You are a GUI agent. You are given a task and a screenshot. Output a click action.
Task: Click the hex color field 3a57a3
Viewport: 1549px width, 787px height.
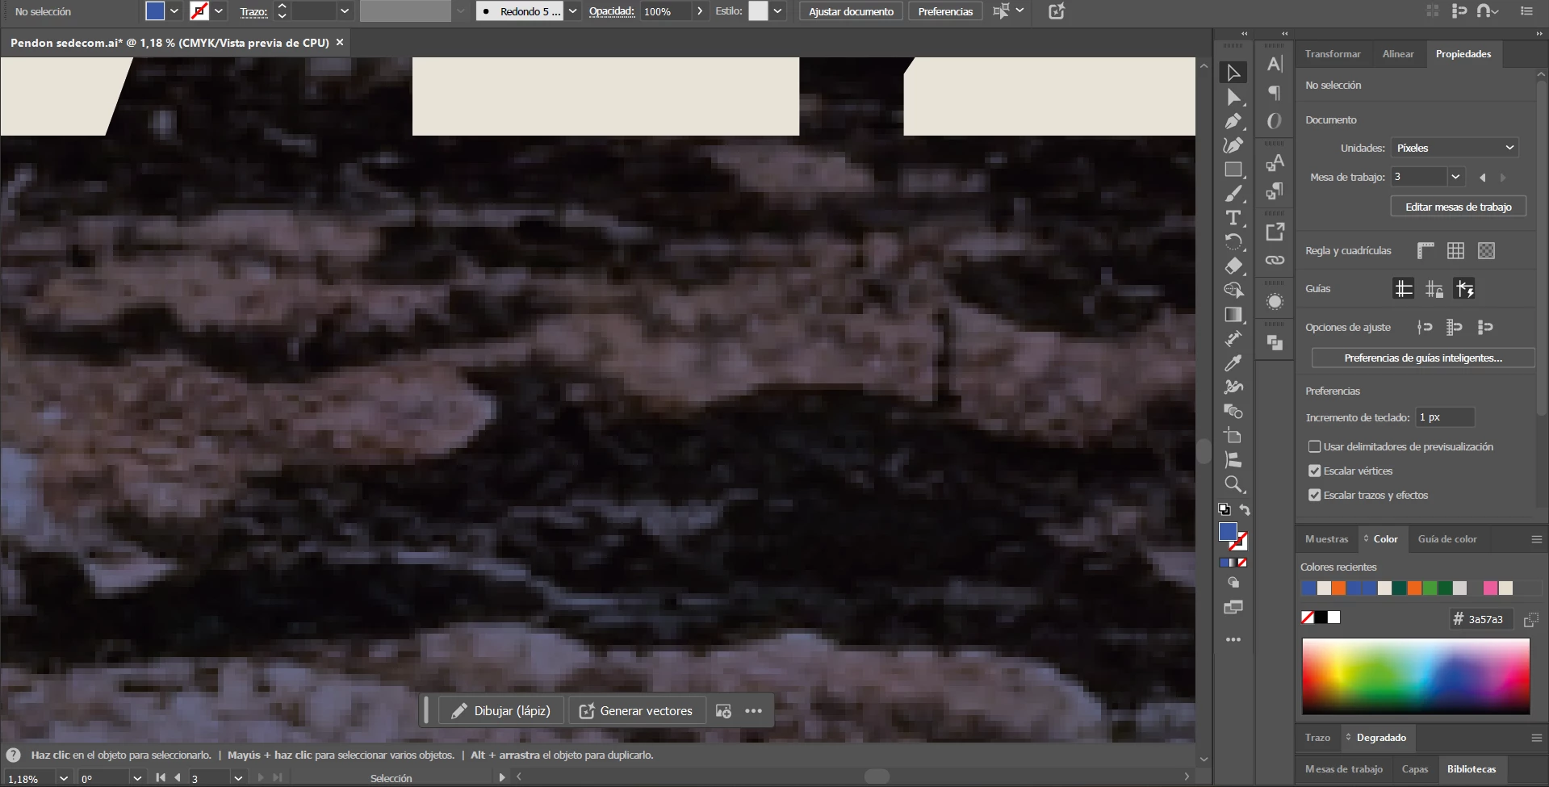click(x=1482, y=619)
